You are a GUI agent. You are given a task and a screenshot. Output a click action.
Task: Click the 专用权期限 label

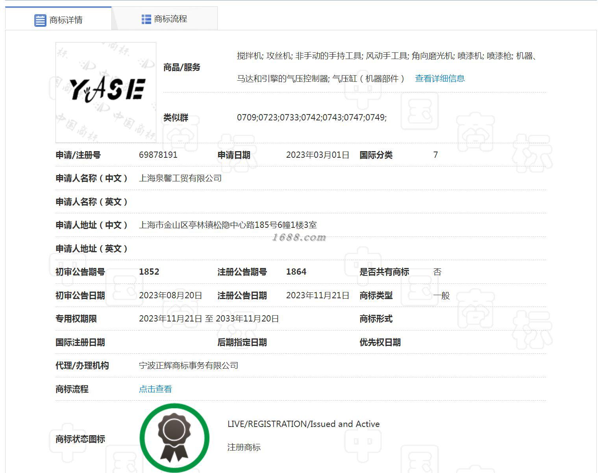pos(76,319)
